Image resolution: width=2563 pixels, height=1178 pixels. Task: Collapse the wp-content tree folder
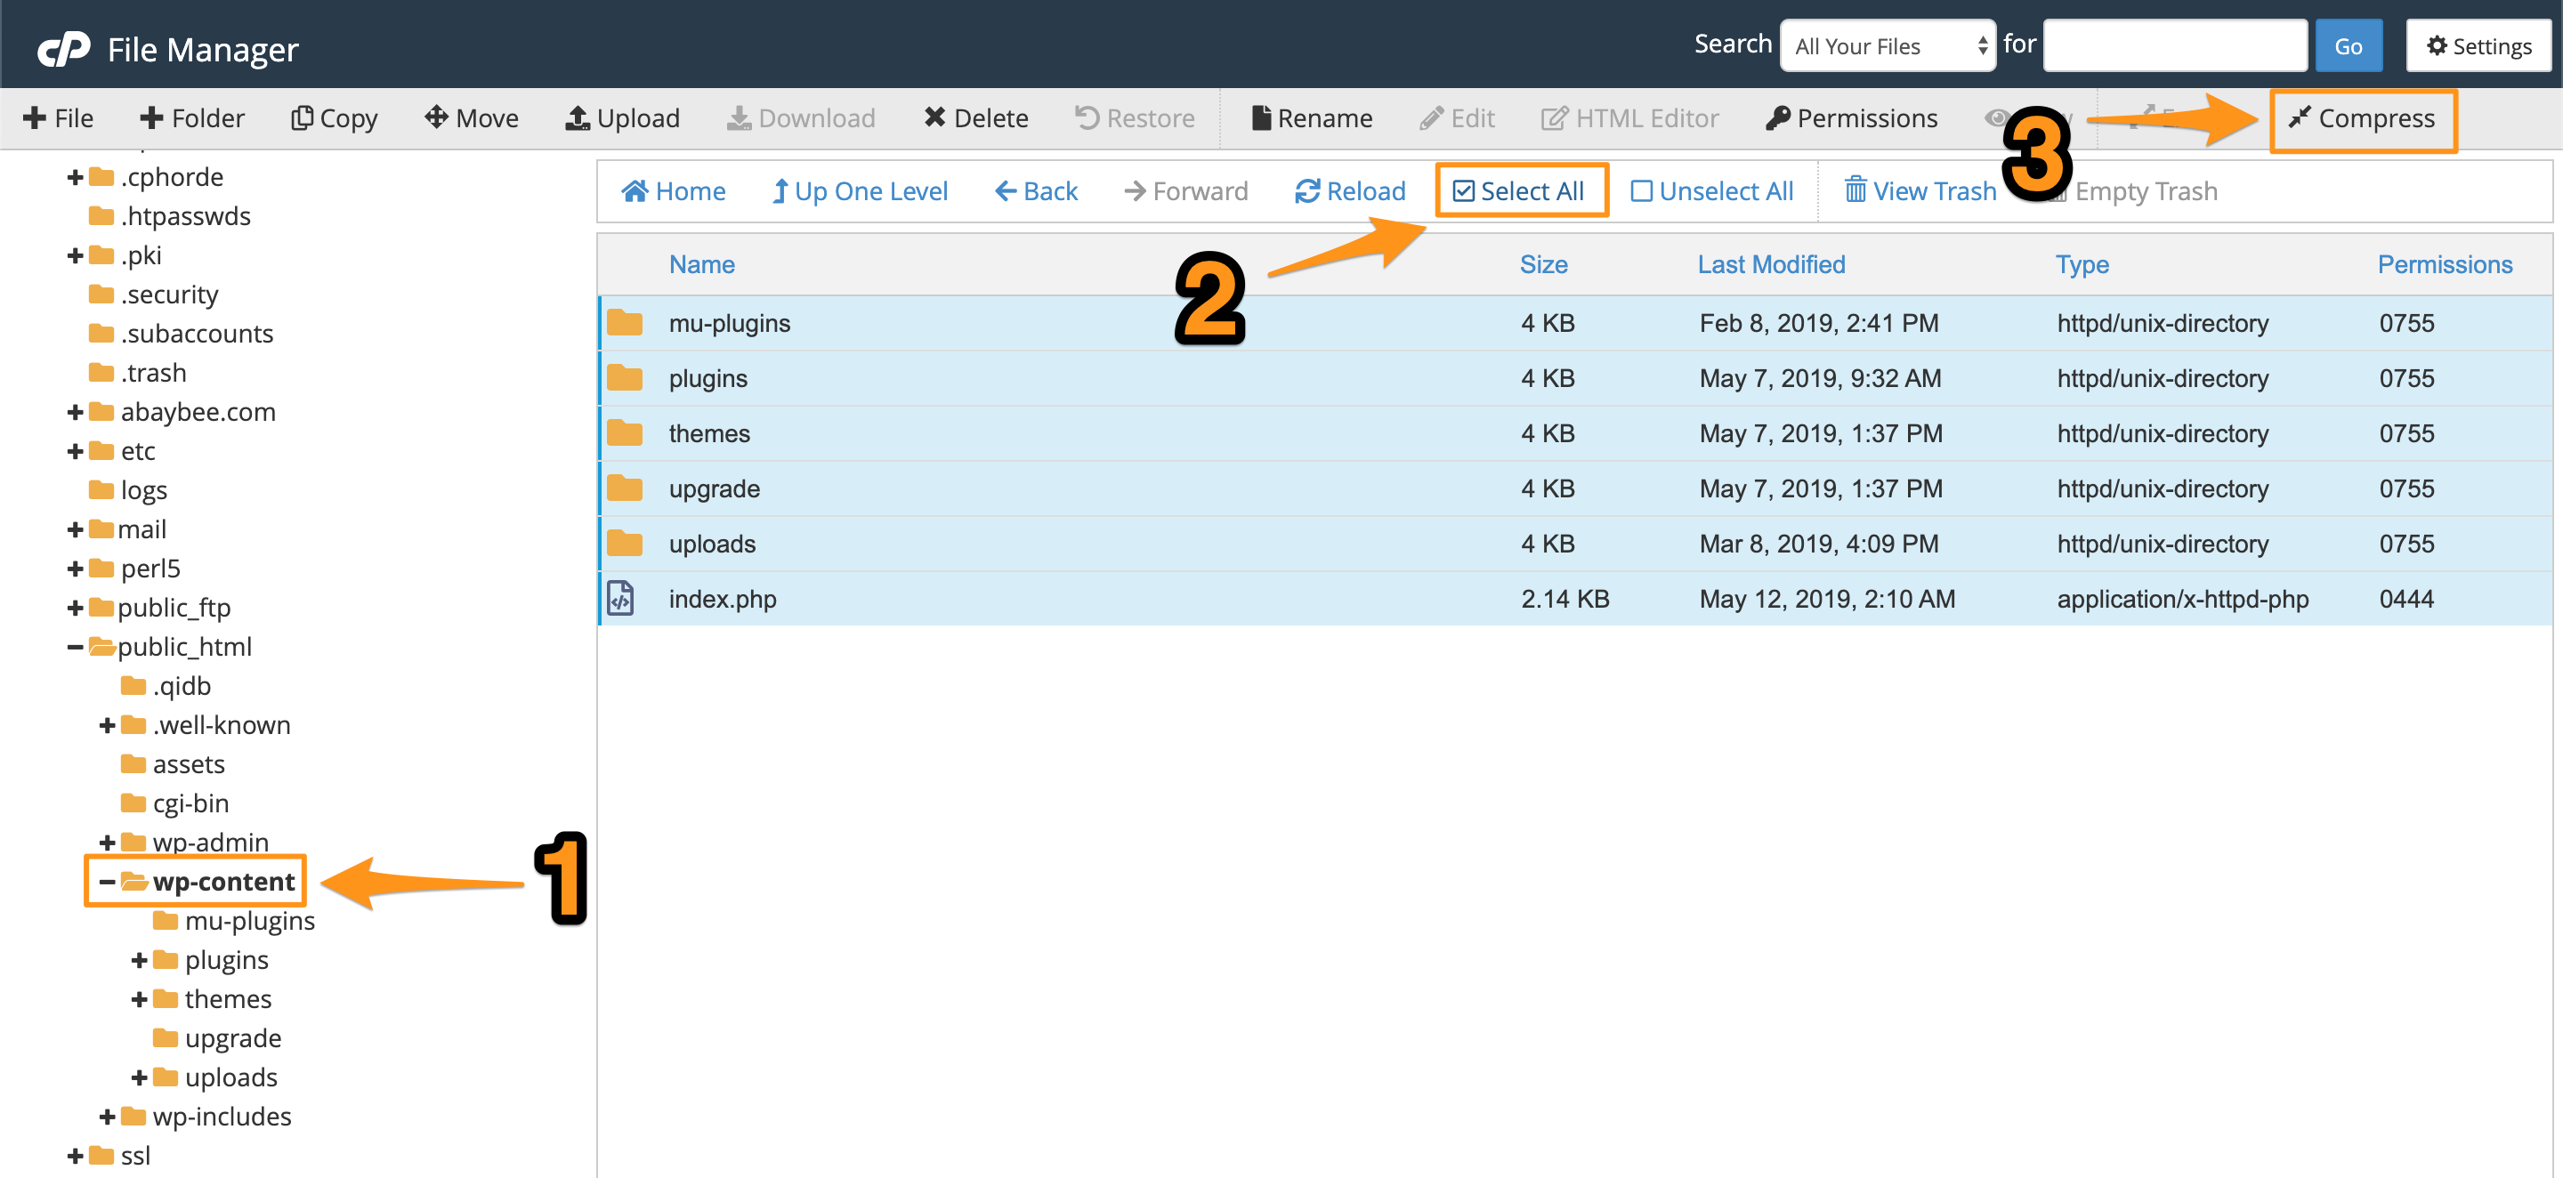coord(107,882)
